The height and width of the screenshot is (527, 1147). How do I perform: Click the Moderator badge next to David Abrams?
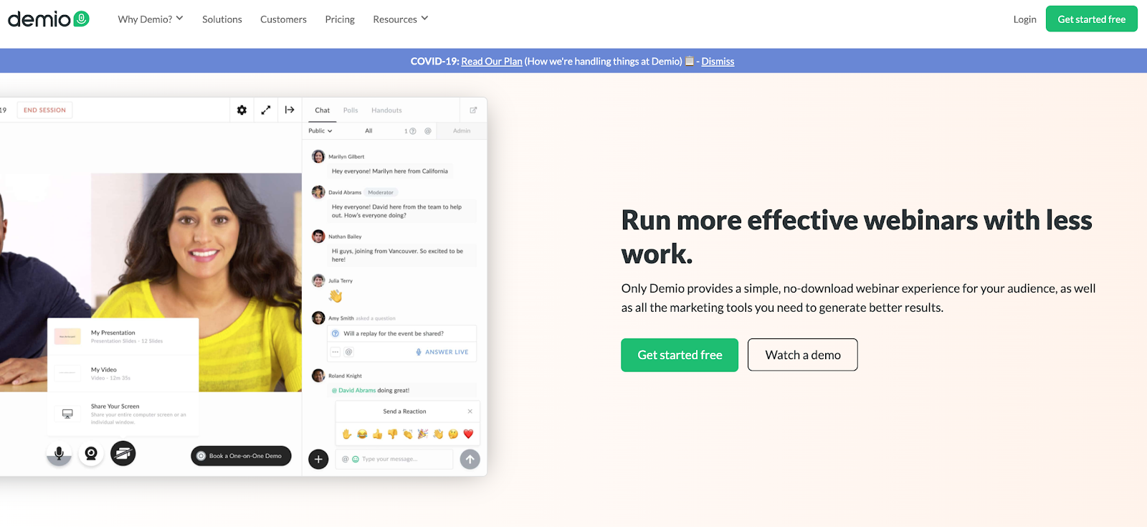pos(381,192)
